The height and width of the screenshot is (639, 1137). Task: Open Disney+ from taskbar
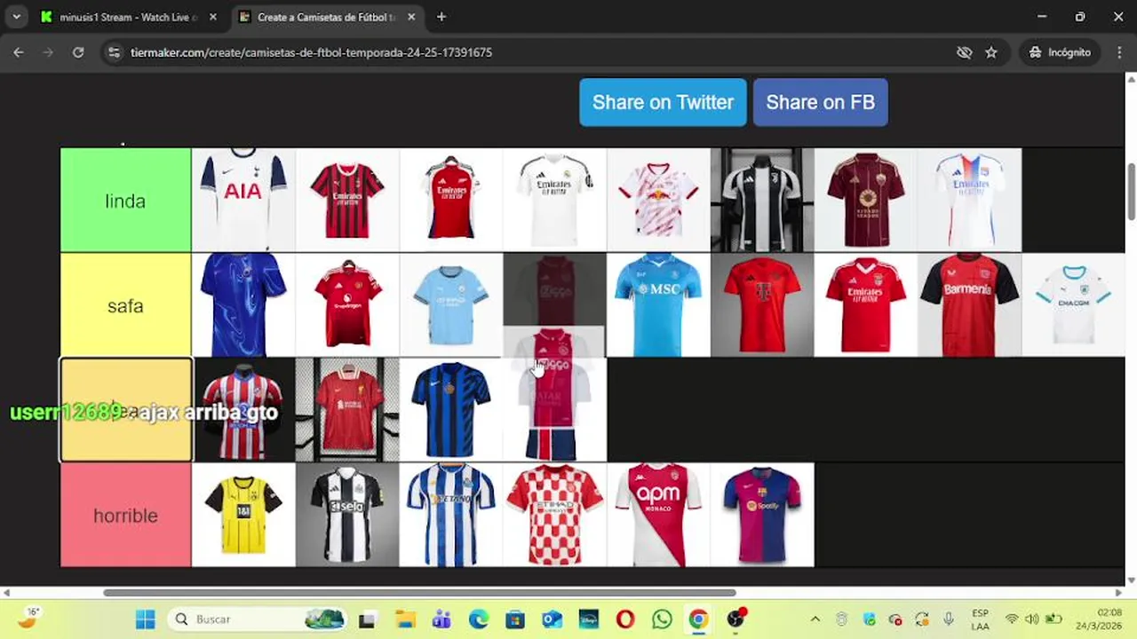click(588, 619)
